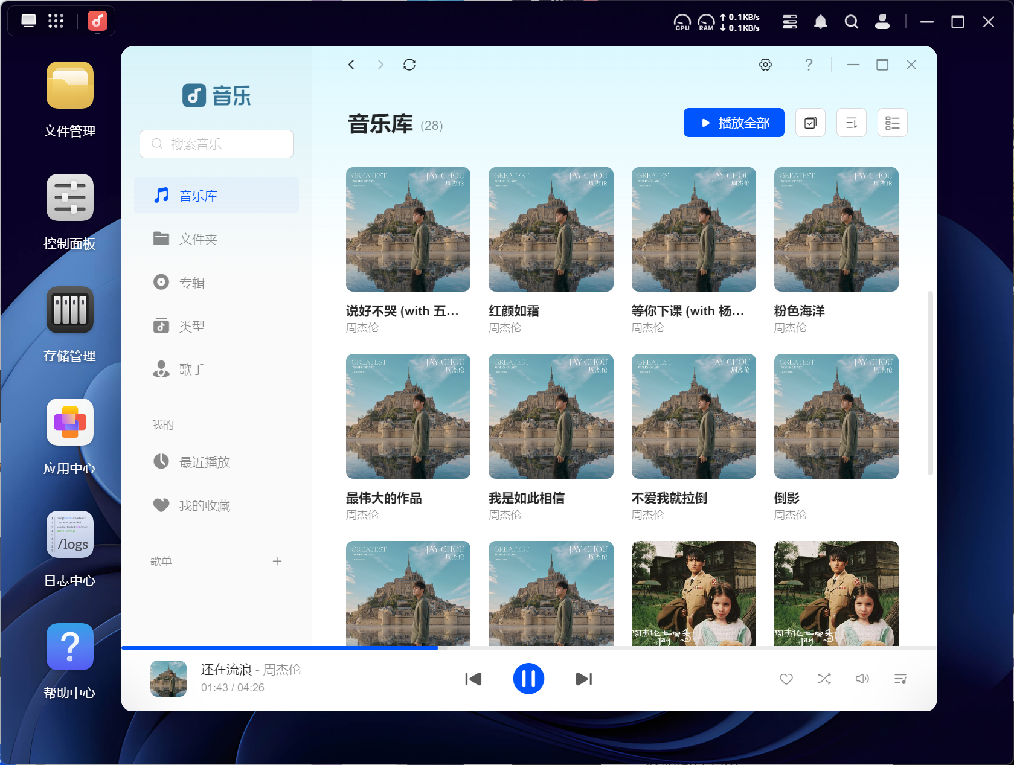Open the app grid launcher

coord(56,21)
